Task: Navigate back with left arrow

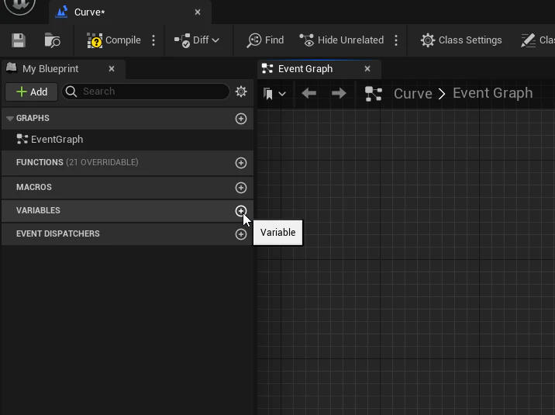Action: [x=309, y=94]
